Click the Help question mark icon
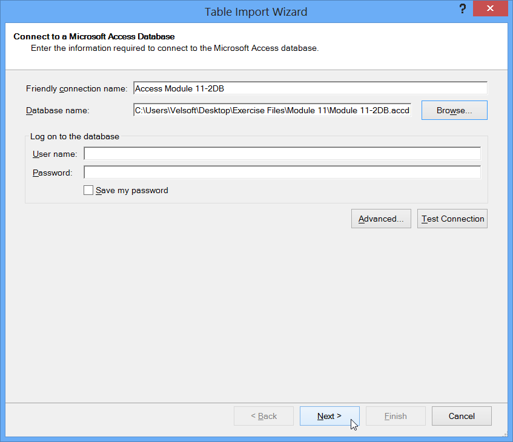Screen dimensions: 513x442 (x=462, y=8)
